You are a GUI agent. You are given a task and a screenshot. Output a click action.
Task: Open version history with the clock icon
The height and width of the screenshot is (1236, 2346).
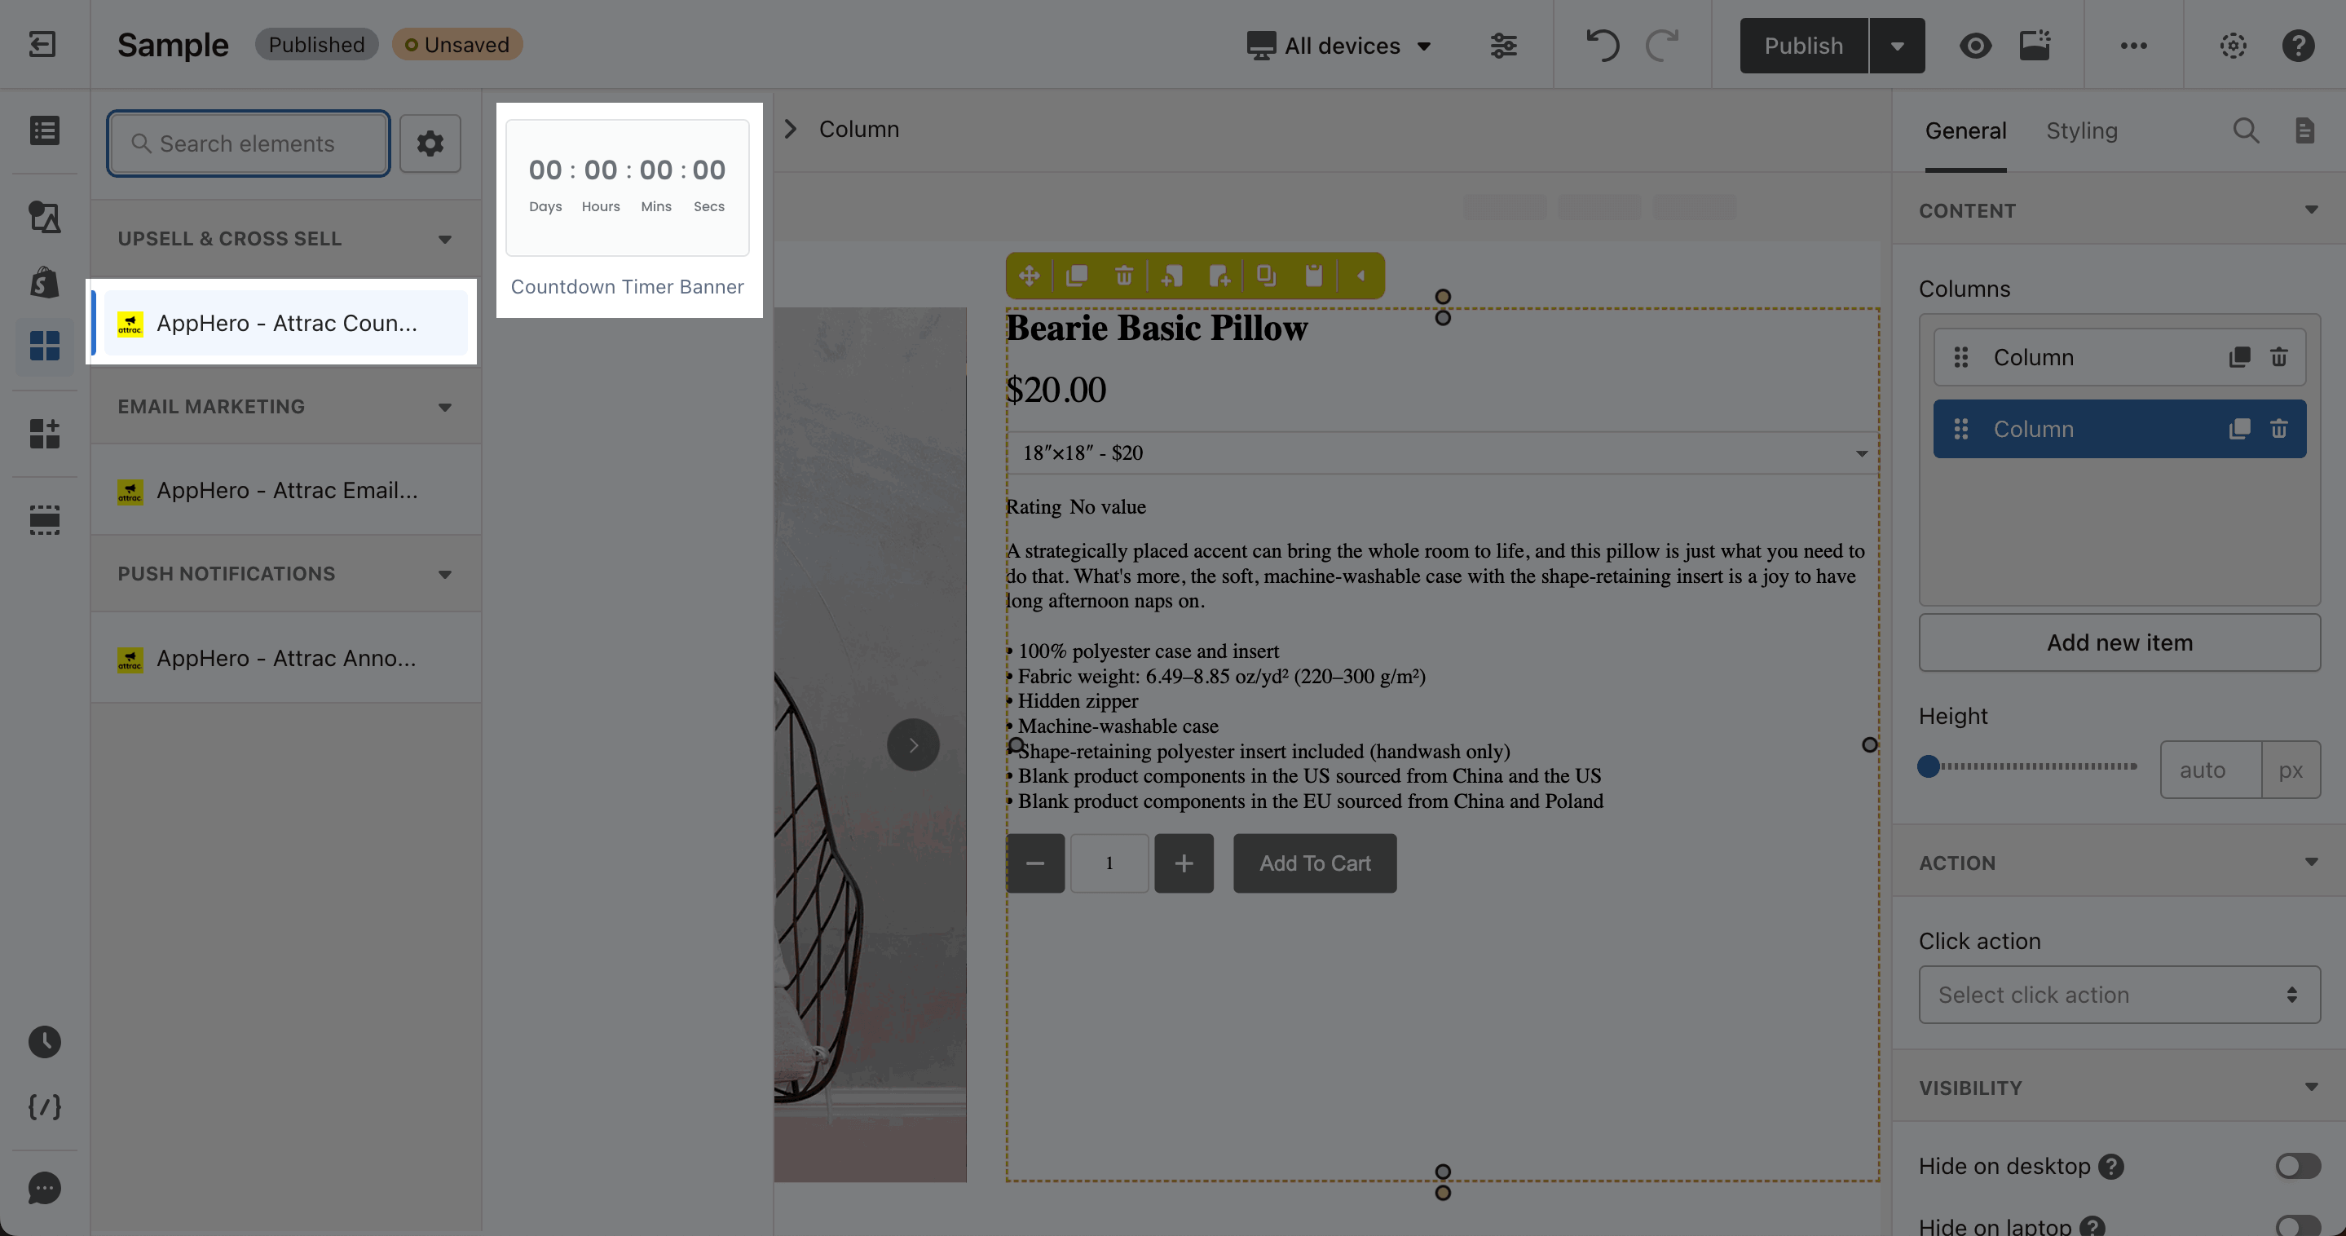click(x=44, y=1041)
